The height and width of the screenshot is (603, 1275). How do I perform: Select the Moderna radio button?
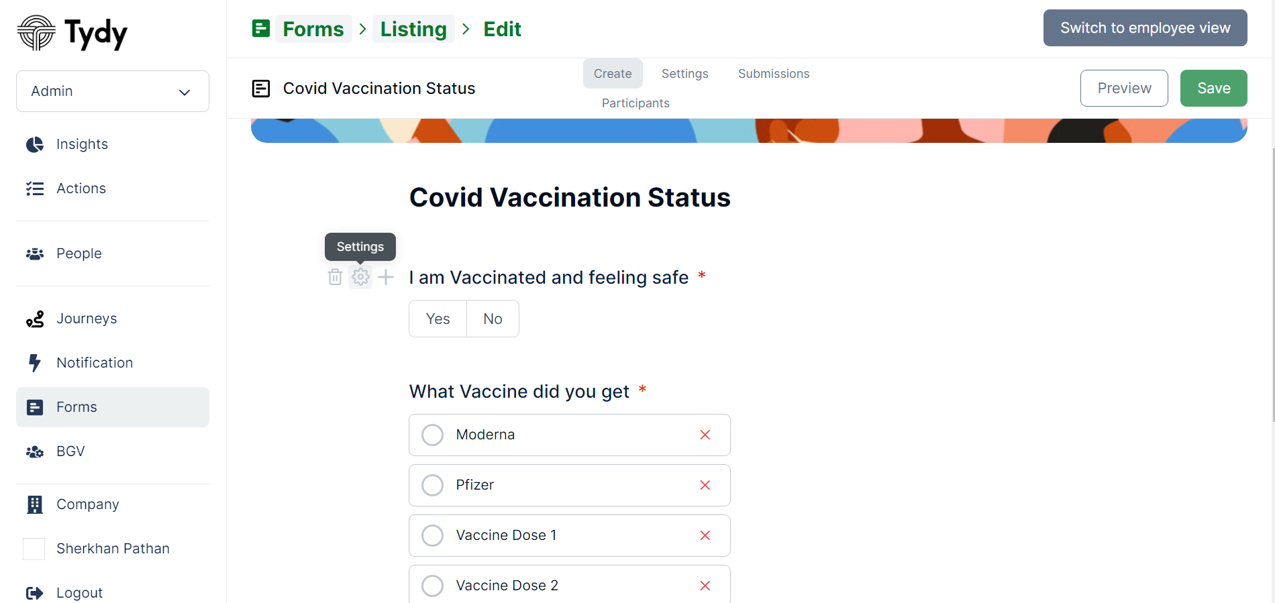tap(432, 435)
